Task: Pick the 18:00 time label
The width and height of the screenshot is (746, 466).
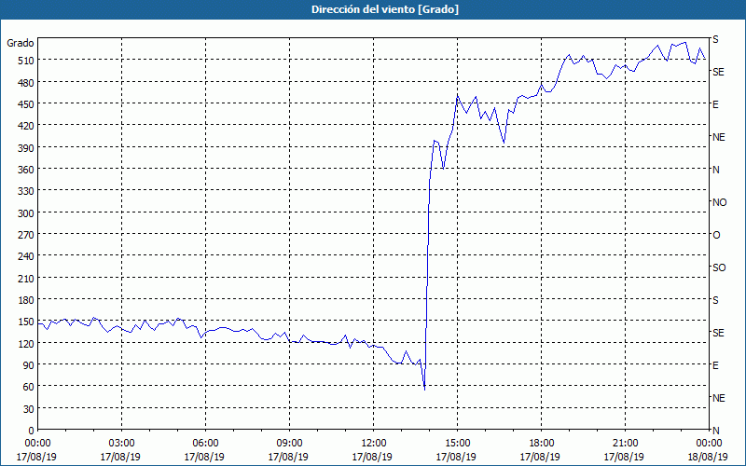Action: click(x=542, y=444)
